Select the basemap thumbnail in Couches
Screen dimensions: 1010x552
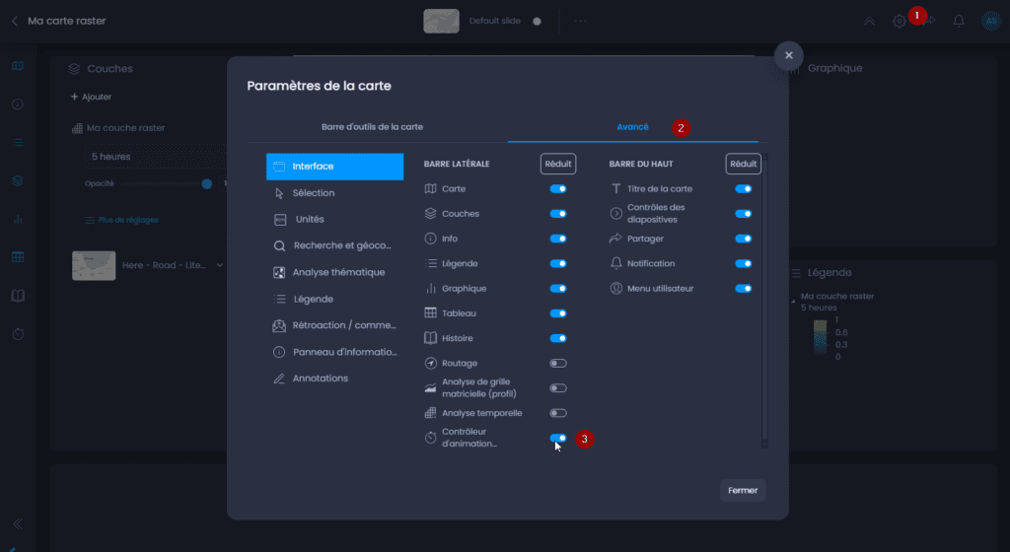click(94, 266)
